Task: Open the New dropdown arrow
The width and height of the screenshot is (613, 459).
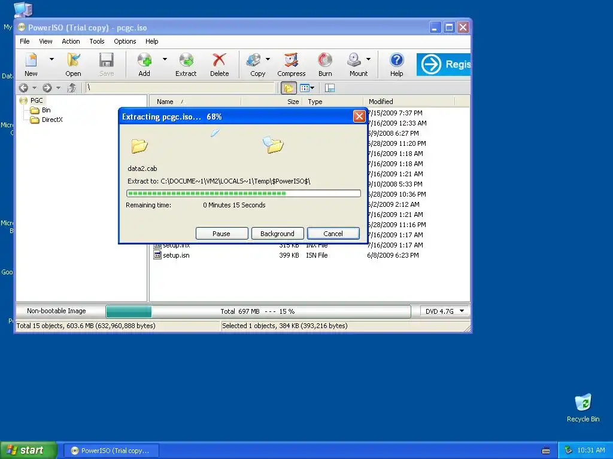Action: coord(51,59)
